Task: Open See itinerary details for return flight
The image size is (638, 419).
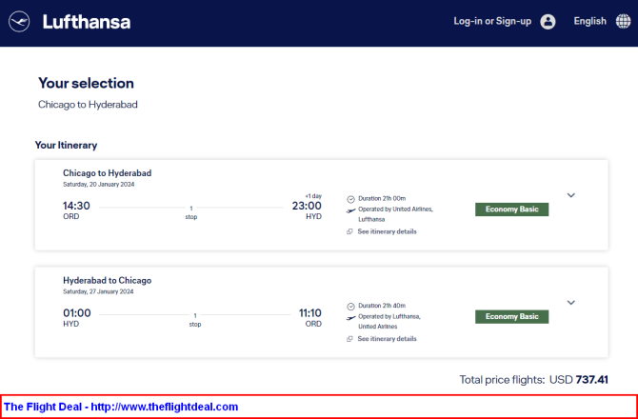Action: [387, 339]
